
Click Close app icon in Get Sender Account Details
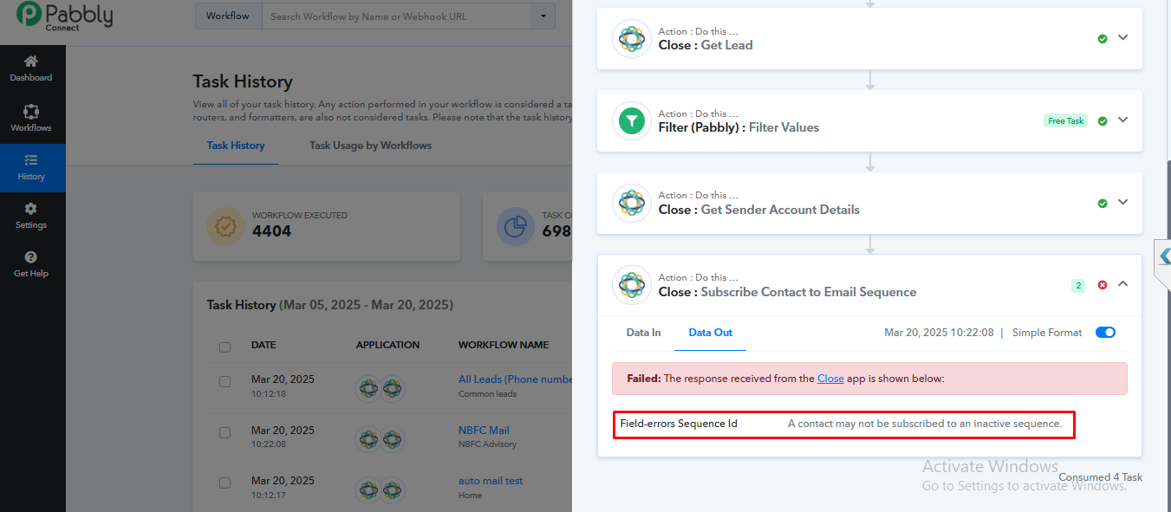[632, 203]
